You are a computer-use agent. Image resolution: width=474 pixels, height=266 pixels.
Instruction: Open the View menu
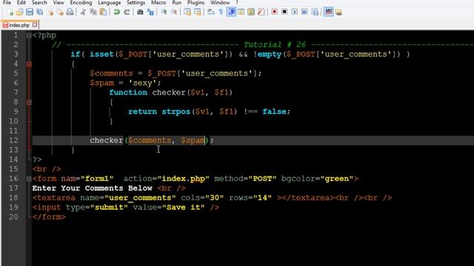(59, 3)
